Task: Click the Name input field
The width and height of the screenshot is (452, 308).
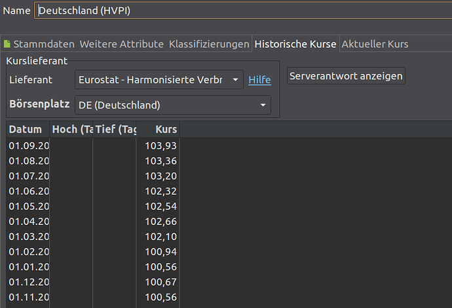Action: 243,10
